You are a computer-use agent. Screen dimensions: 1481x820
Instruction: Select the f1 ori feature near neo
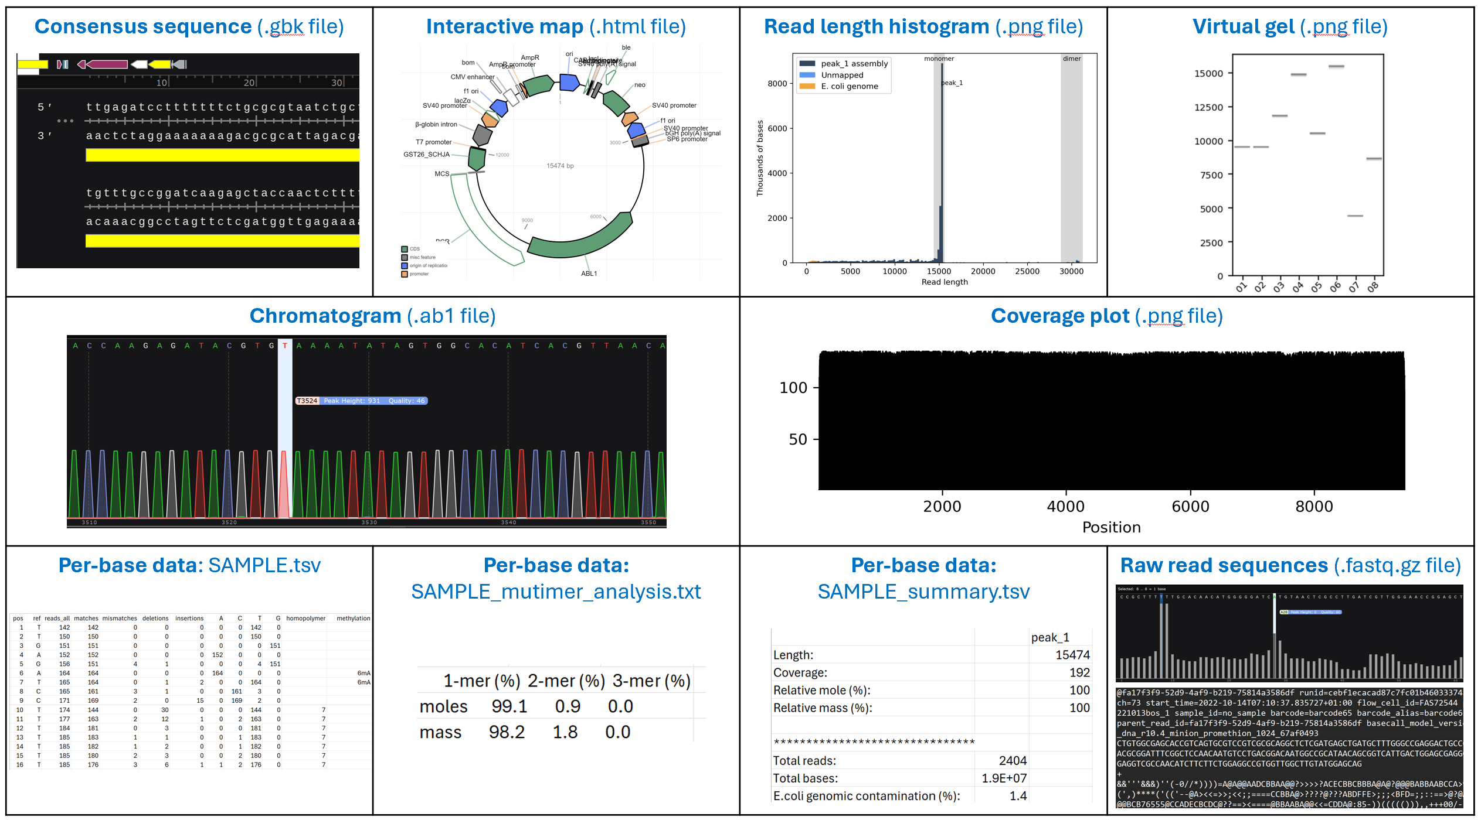pyautogui.click(x=635, y=131)
